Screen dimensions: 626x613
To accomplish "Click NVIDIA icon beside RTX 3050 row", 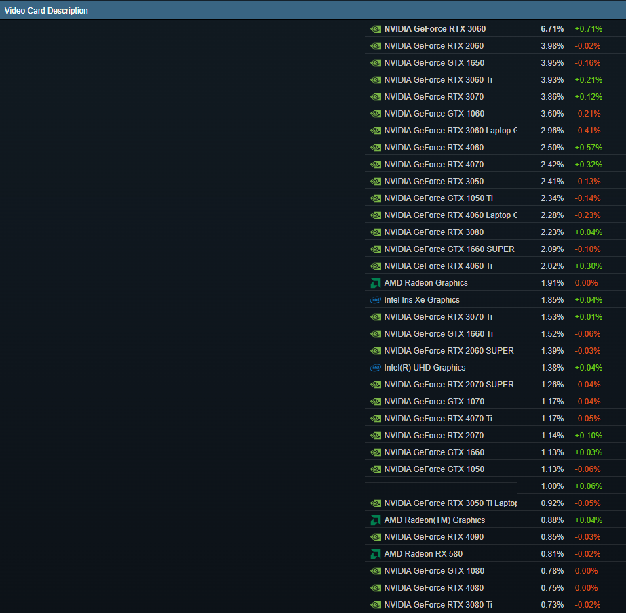I will click(376, 182).
